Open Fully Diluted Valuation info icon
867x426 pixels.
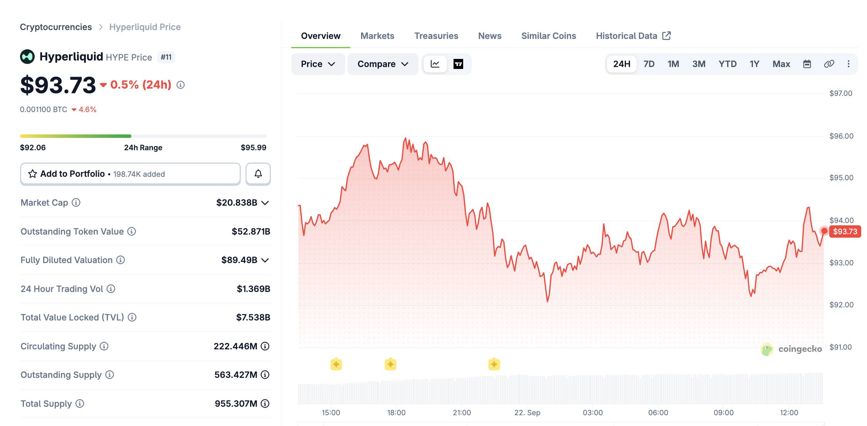[x=121, y=260]
